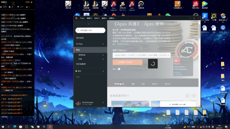Image resolution: width=230 pixels, height=129 pixels.
Task: Click the read more info link
Action: point(123,44)
